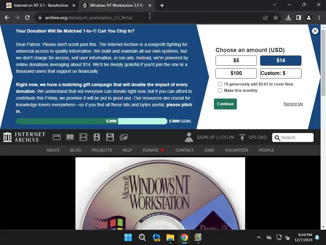Toggle the Chrome side panel icon
The image size is (326, 245).
[299, 18]
